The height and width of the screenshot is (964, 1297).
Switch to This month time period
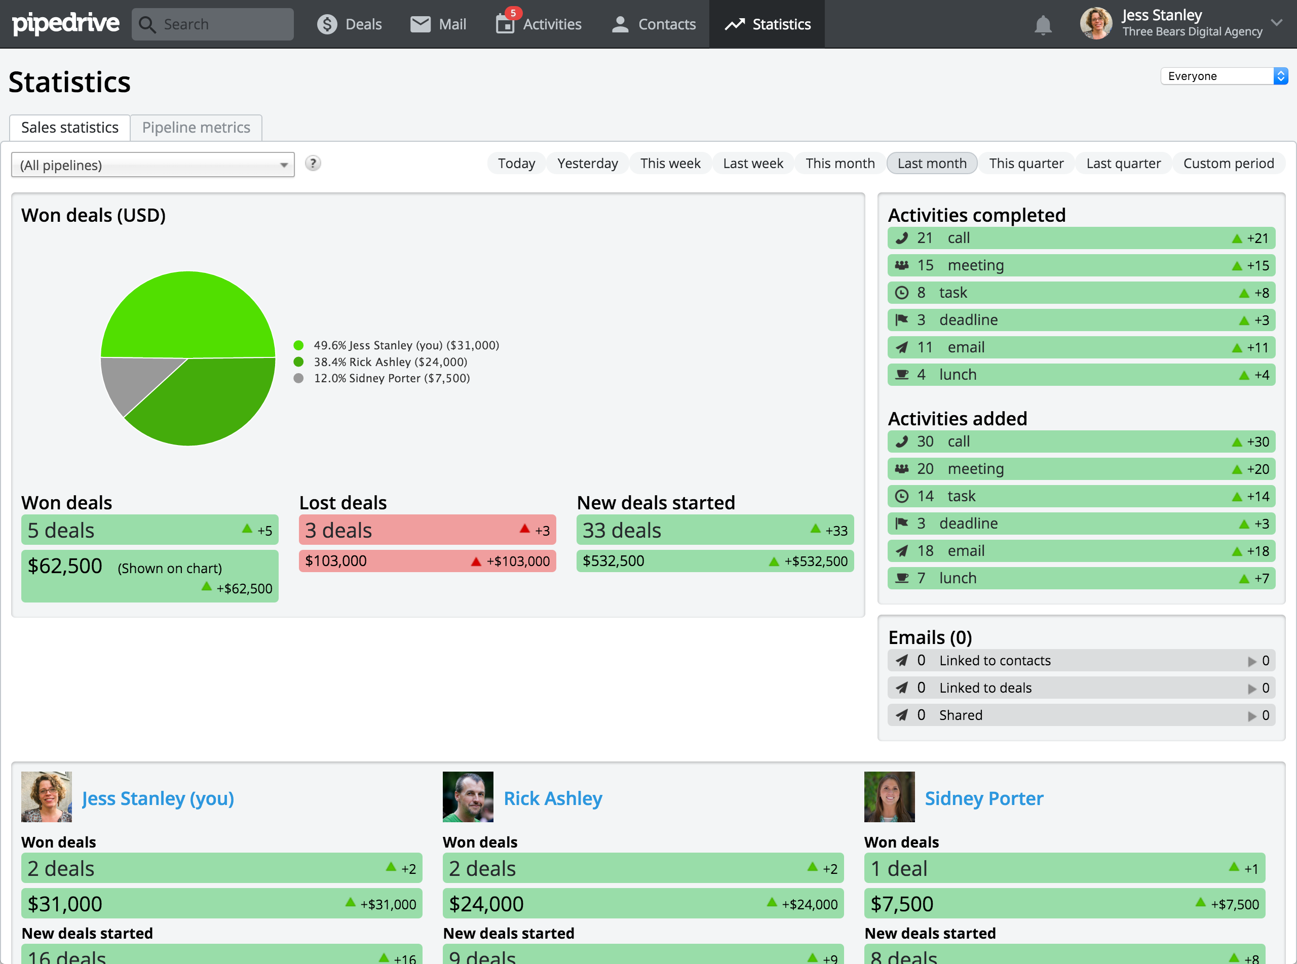pos(841,163)
